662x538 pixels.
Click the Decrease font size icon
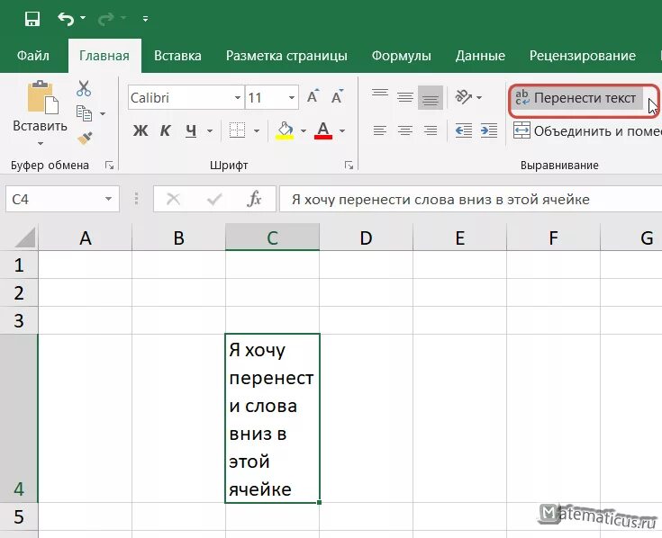point(337,96)
